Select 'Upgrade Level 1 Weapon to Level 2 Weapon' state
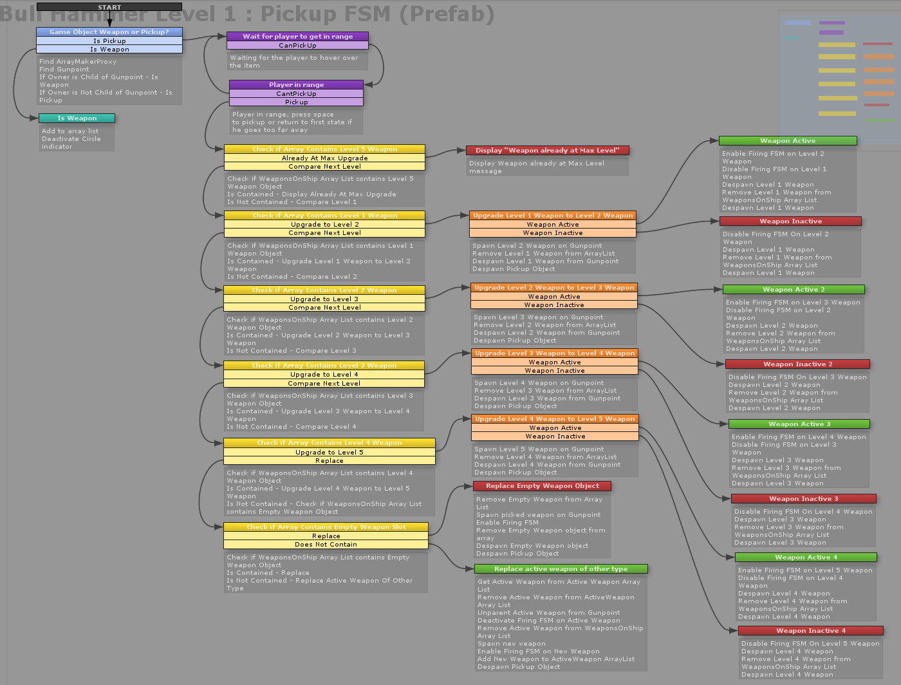The width and height of the screenshot is (901, 685). [x=553, y=216]
